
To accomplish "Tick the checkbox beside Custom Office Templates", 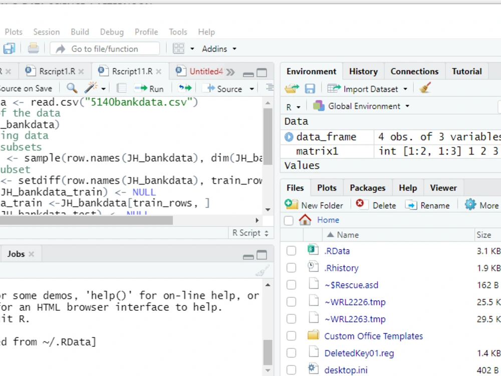I will click(x=291, y=336).
